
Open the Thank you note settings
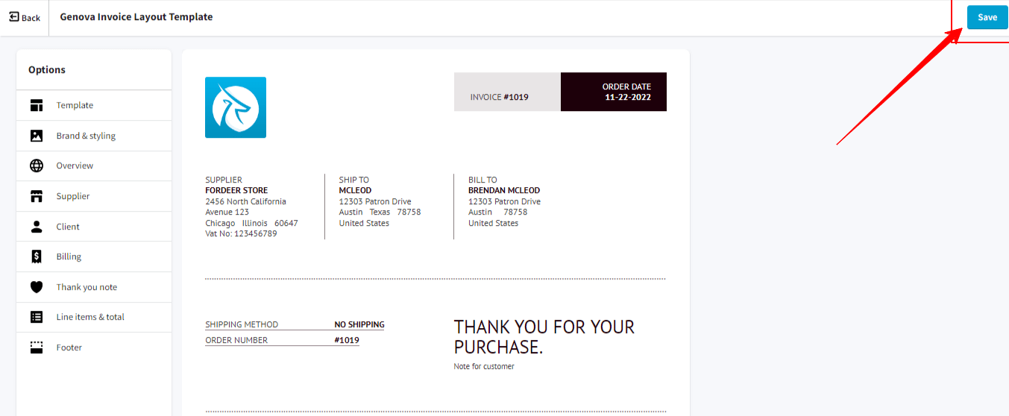[94, 287]
